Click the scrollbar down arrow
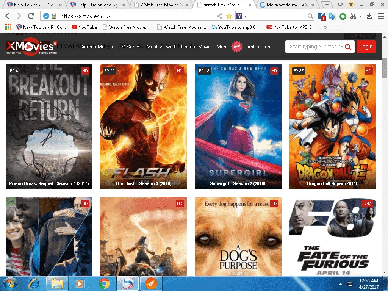Screen dimensions: 388x291 pos(385,273)
